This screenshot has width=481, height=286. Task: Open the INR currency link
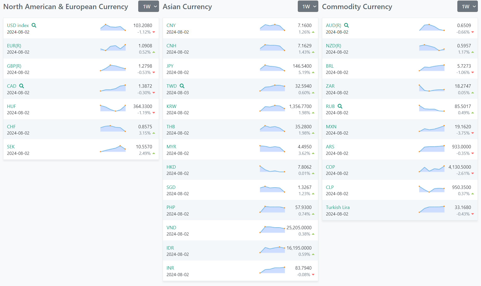pos(170,268)
